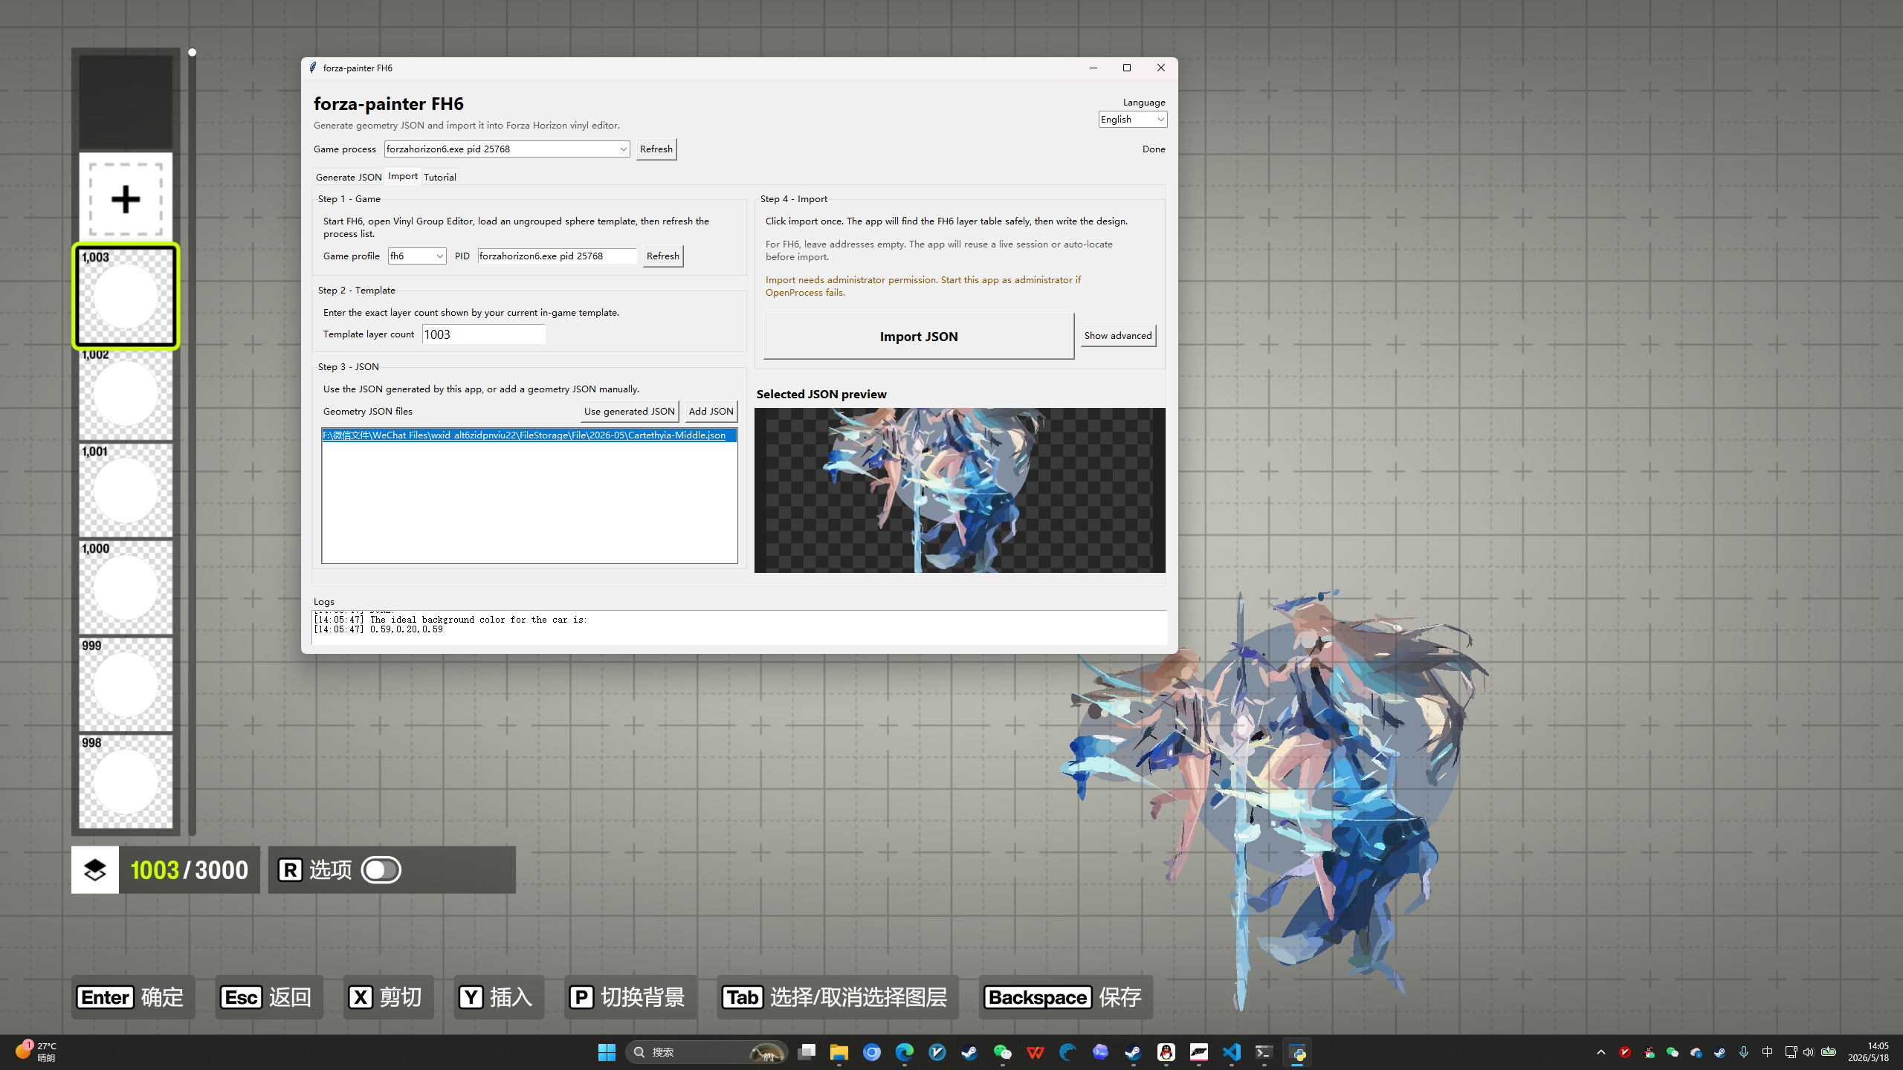Viewport: 1903px width, 1070px height.
Task: Click the add new layer plus tile
Action: coord(126,198)
